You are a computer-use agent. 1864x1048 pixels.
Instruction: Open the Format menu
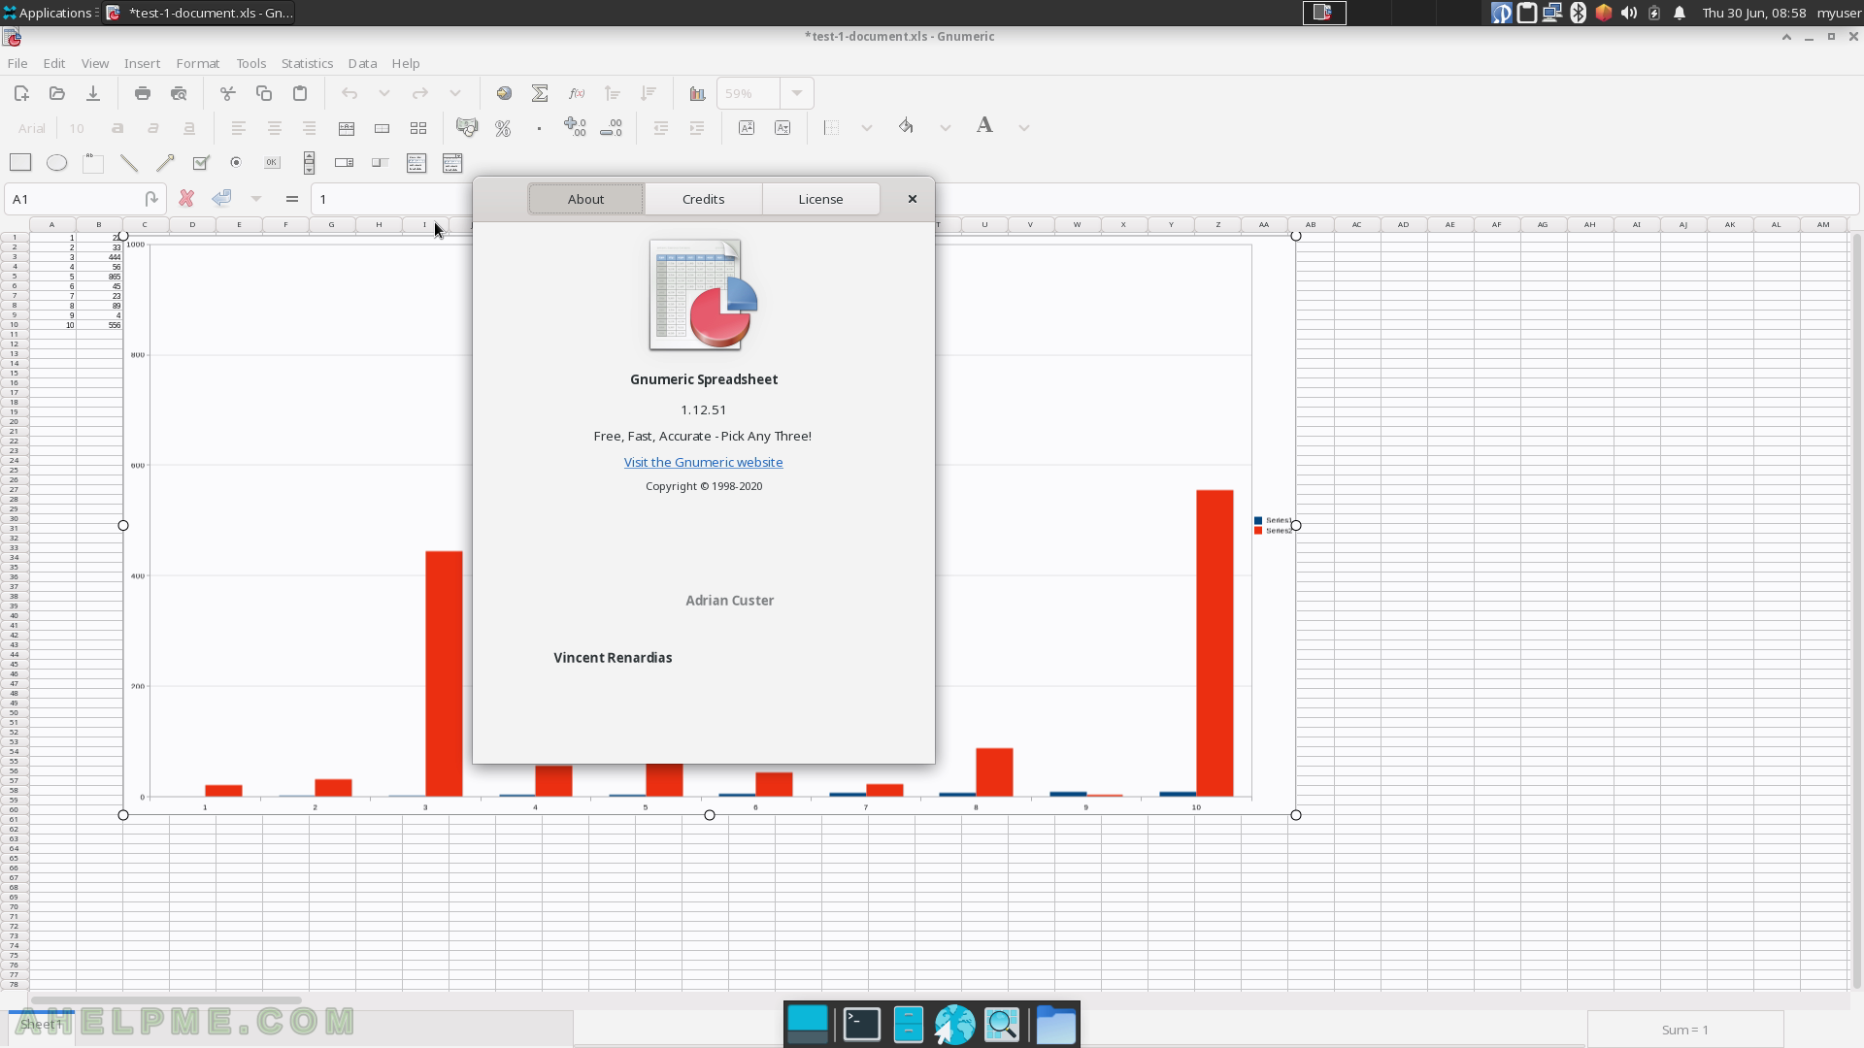[198, 63]
